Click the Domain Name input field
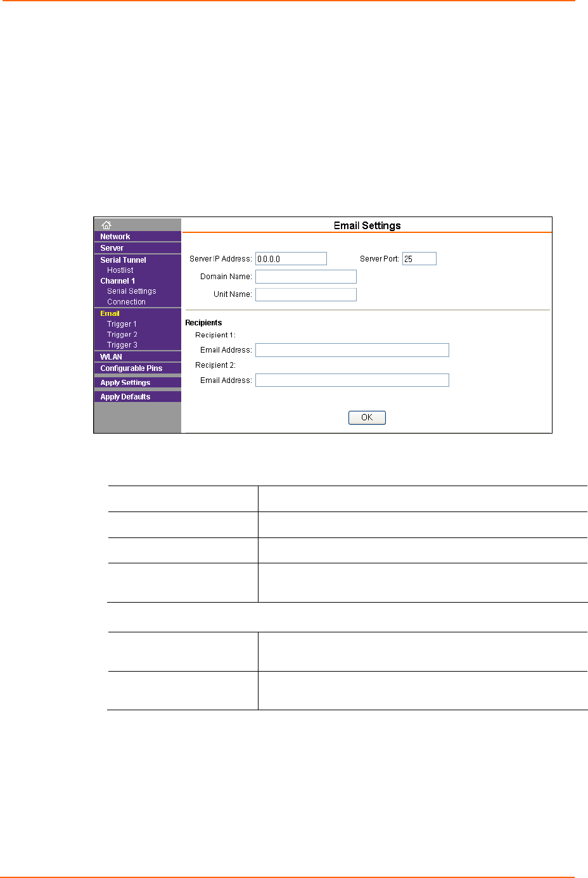The height and width of the screenshot is (878, 588). click(x=306, y=277)
